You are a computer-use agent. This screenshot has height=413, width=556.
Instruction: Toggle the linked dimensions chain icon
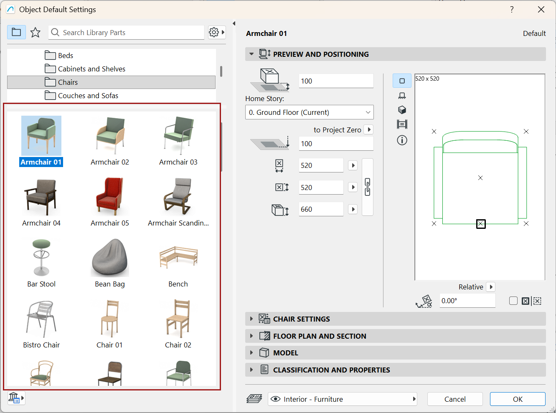click(368, 187)
